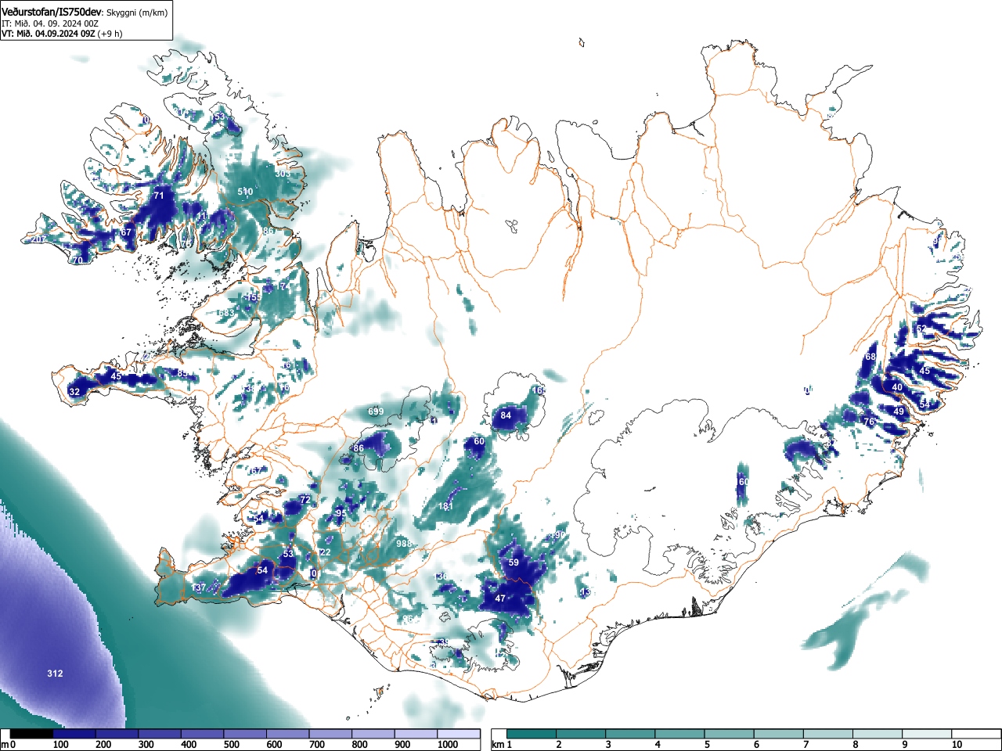Click the black 0–100 m legend swatch

point(32,734)
